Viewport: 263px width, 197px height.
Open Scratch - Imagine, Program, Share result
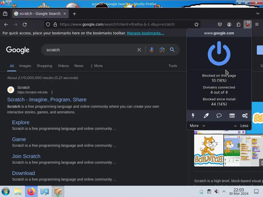[x=47, y=100]
